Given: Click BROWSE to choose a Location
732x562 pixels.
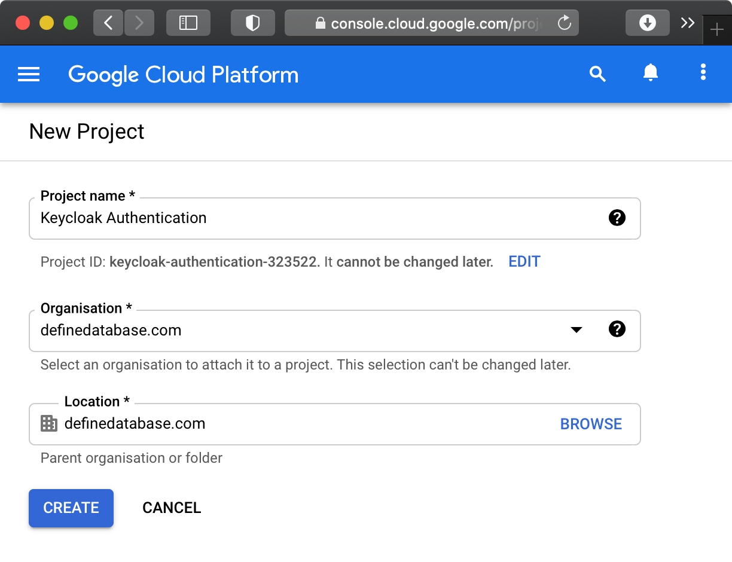Looking at the screenshot, I should 591,423.
